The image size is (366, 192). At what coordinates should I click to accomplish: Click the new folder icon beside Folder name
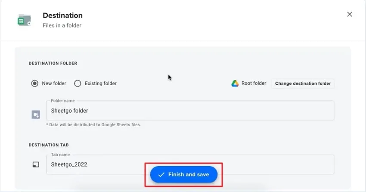click(36, 115)
